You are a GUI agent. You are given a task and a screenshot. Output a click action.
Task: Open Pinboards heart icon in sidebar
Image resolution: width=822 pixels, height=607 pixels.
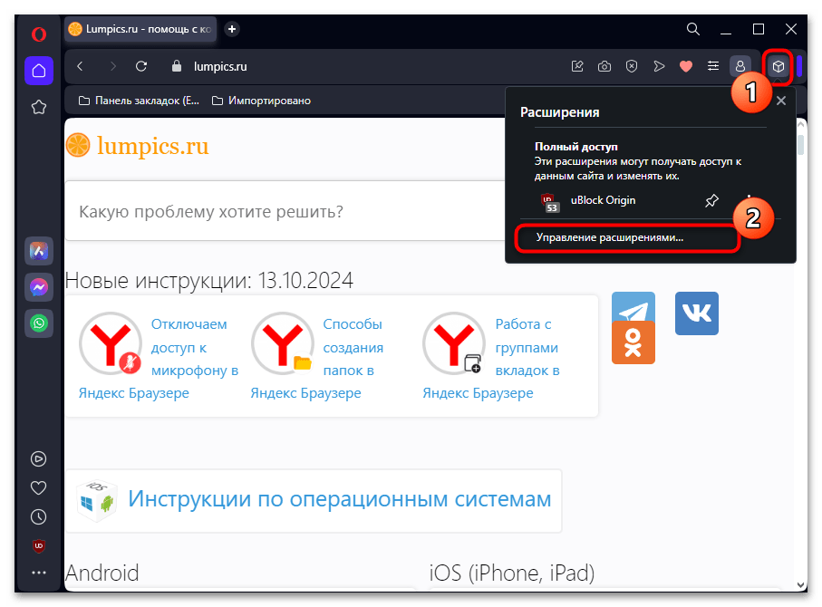(38, 488)
